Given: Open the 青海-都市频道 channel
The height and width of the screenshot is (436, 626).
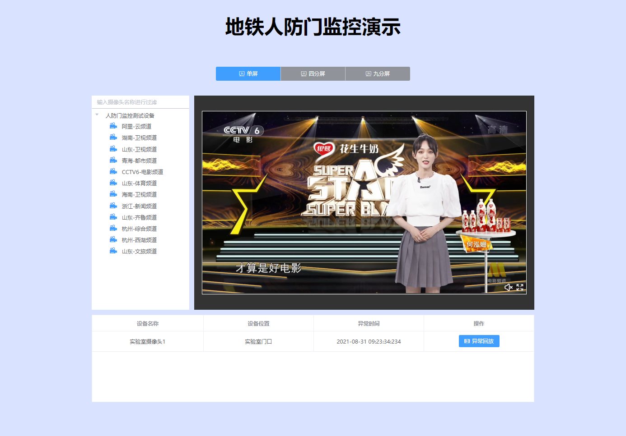Looking at the screenshot, I should click(x=139, y=161).
